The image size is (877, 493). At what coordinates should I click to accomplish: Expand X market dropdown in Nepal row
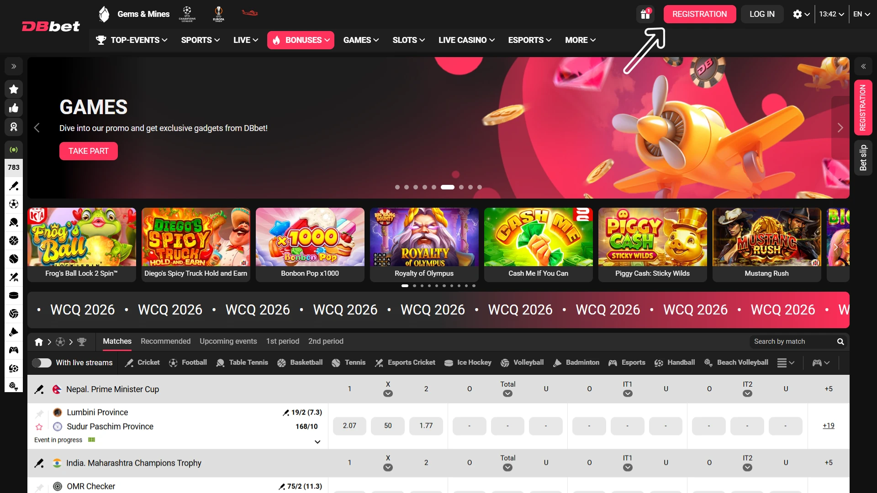(x=388, y=393)
